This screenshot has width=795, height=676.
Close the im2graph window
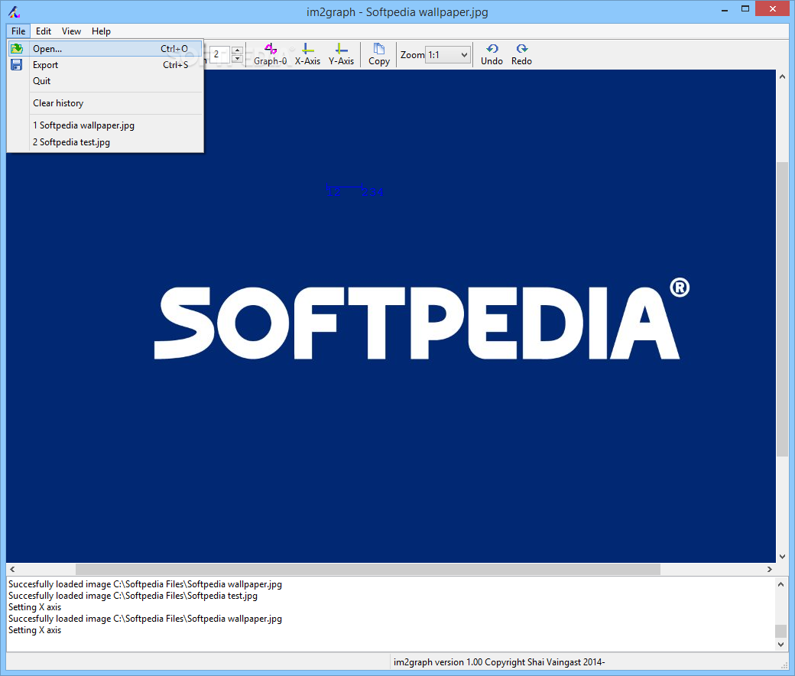point(773,9)
